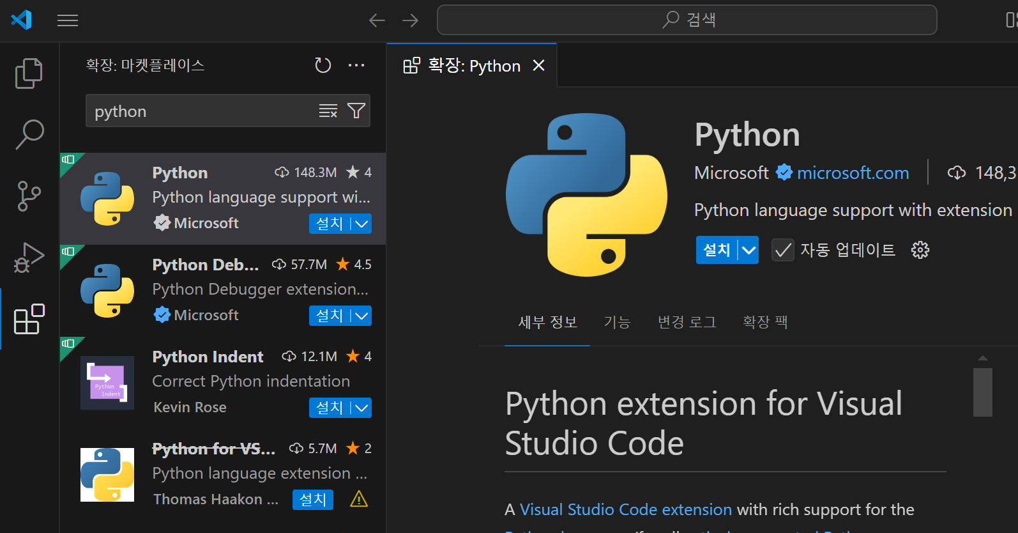Clear the extension search results
Screen dimensions: 1018x533
328,111
